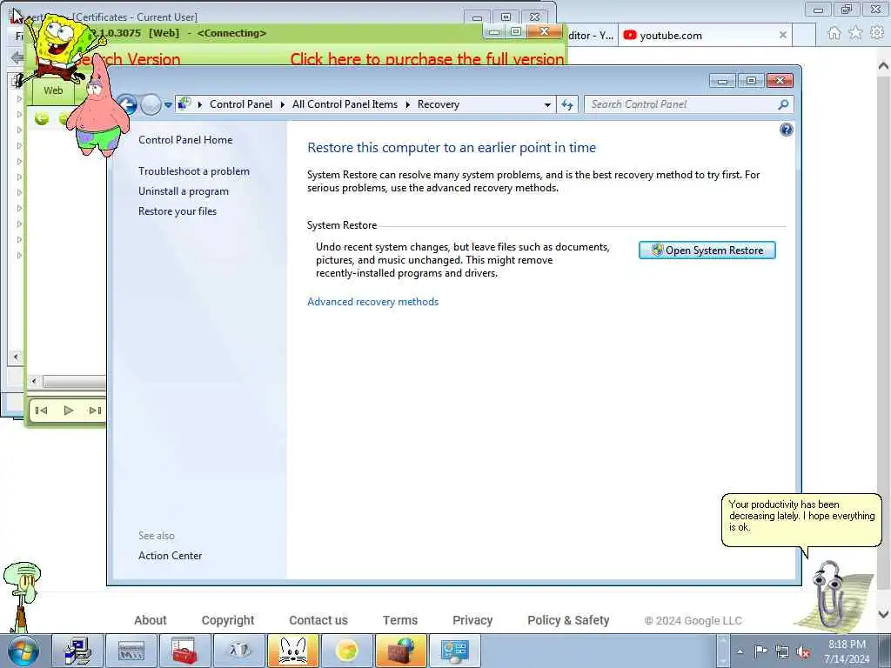The height and width of the screenshot is (668, 891).
Task: Click Action Center flag tray icon
Action: pos(760,651)
